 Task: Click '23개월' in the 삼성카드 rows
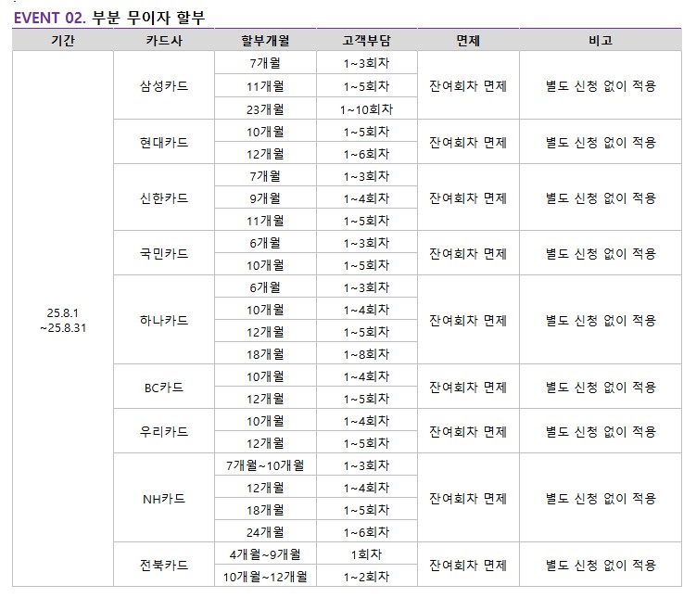tap(265, 109)
